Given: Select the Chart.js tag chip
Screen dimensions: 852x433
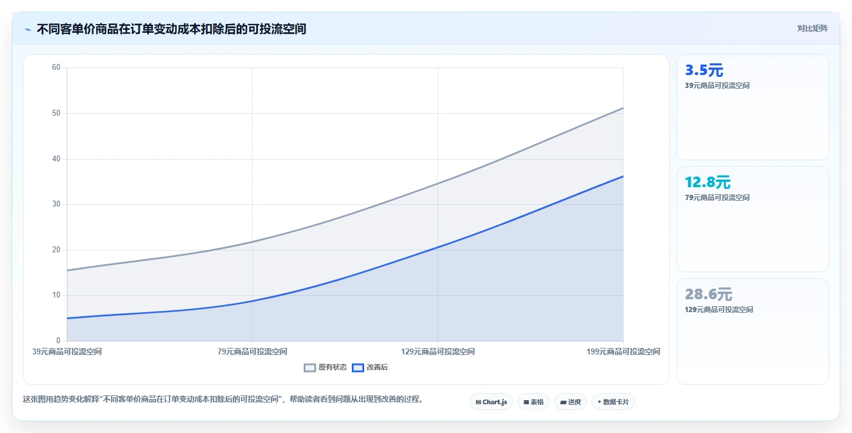Looking at the screenshot, I should (491, 402).
